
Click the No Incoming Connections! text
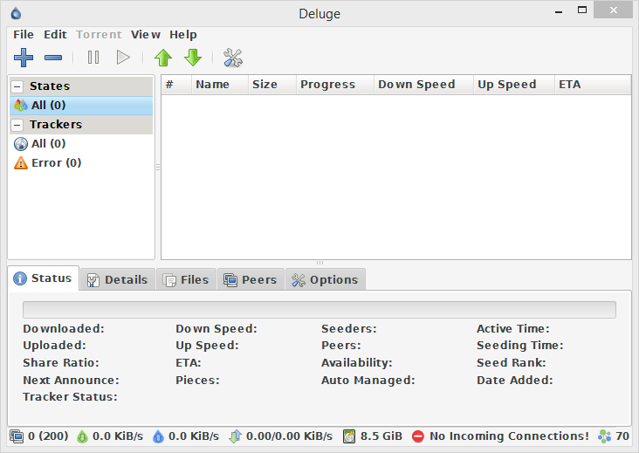click(509, 436)
